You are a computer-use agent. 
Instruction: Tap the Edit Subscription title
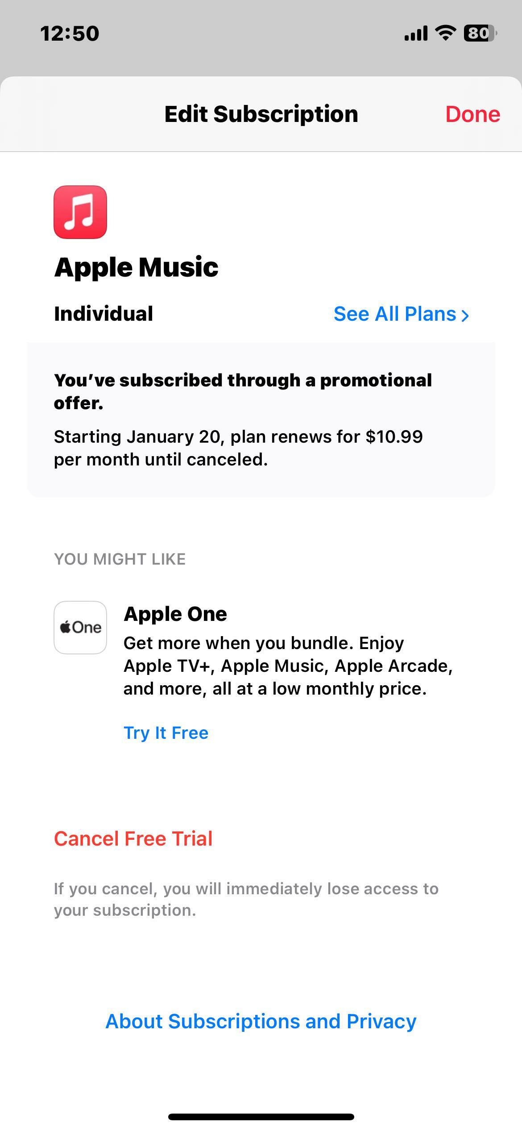pos(261,113)
